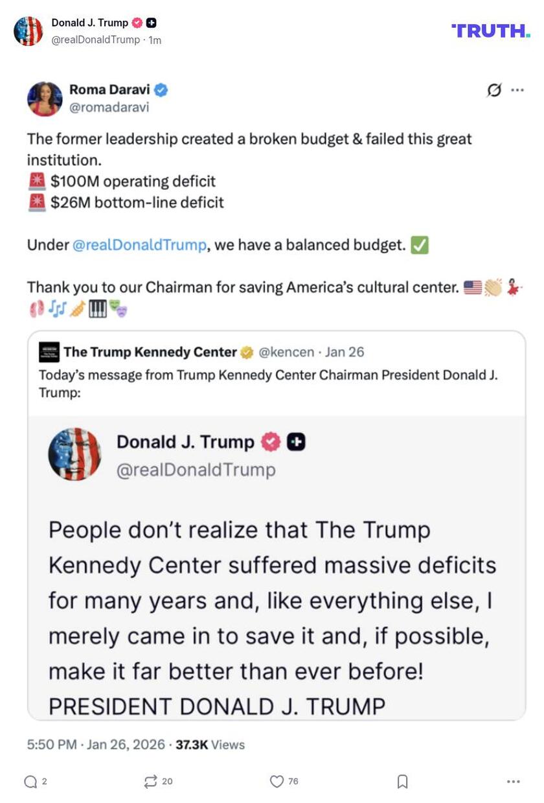Like the post with the heart icon
The width and height of the screenshot is (544, 803).
pyautogui.click(x=278, y=782)
